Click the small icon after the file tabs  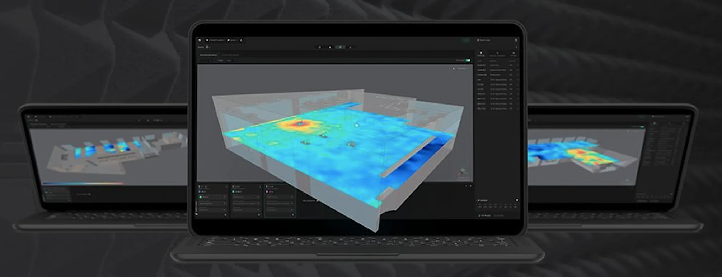click(x=241, y=40)
